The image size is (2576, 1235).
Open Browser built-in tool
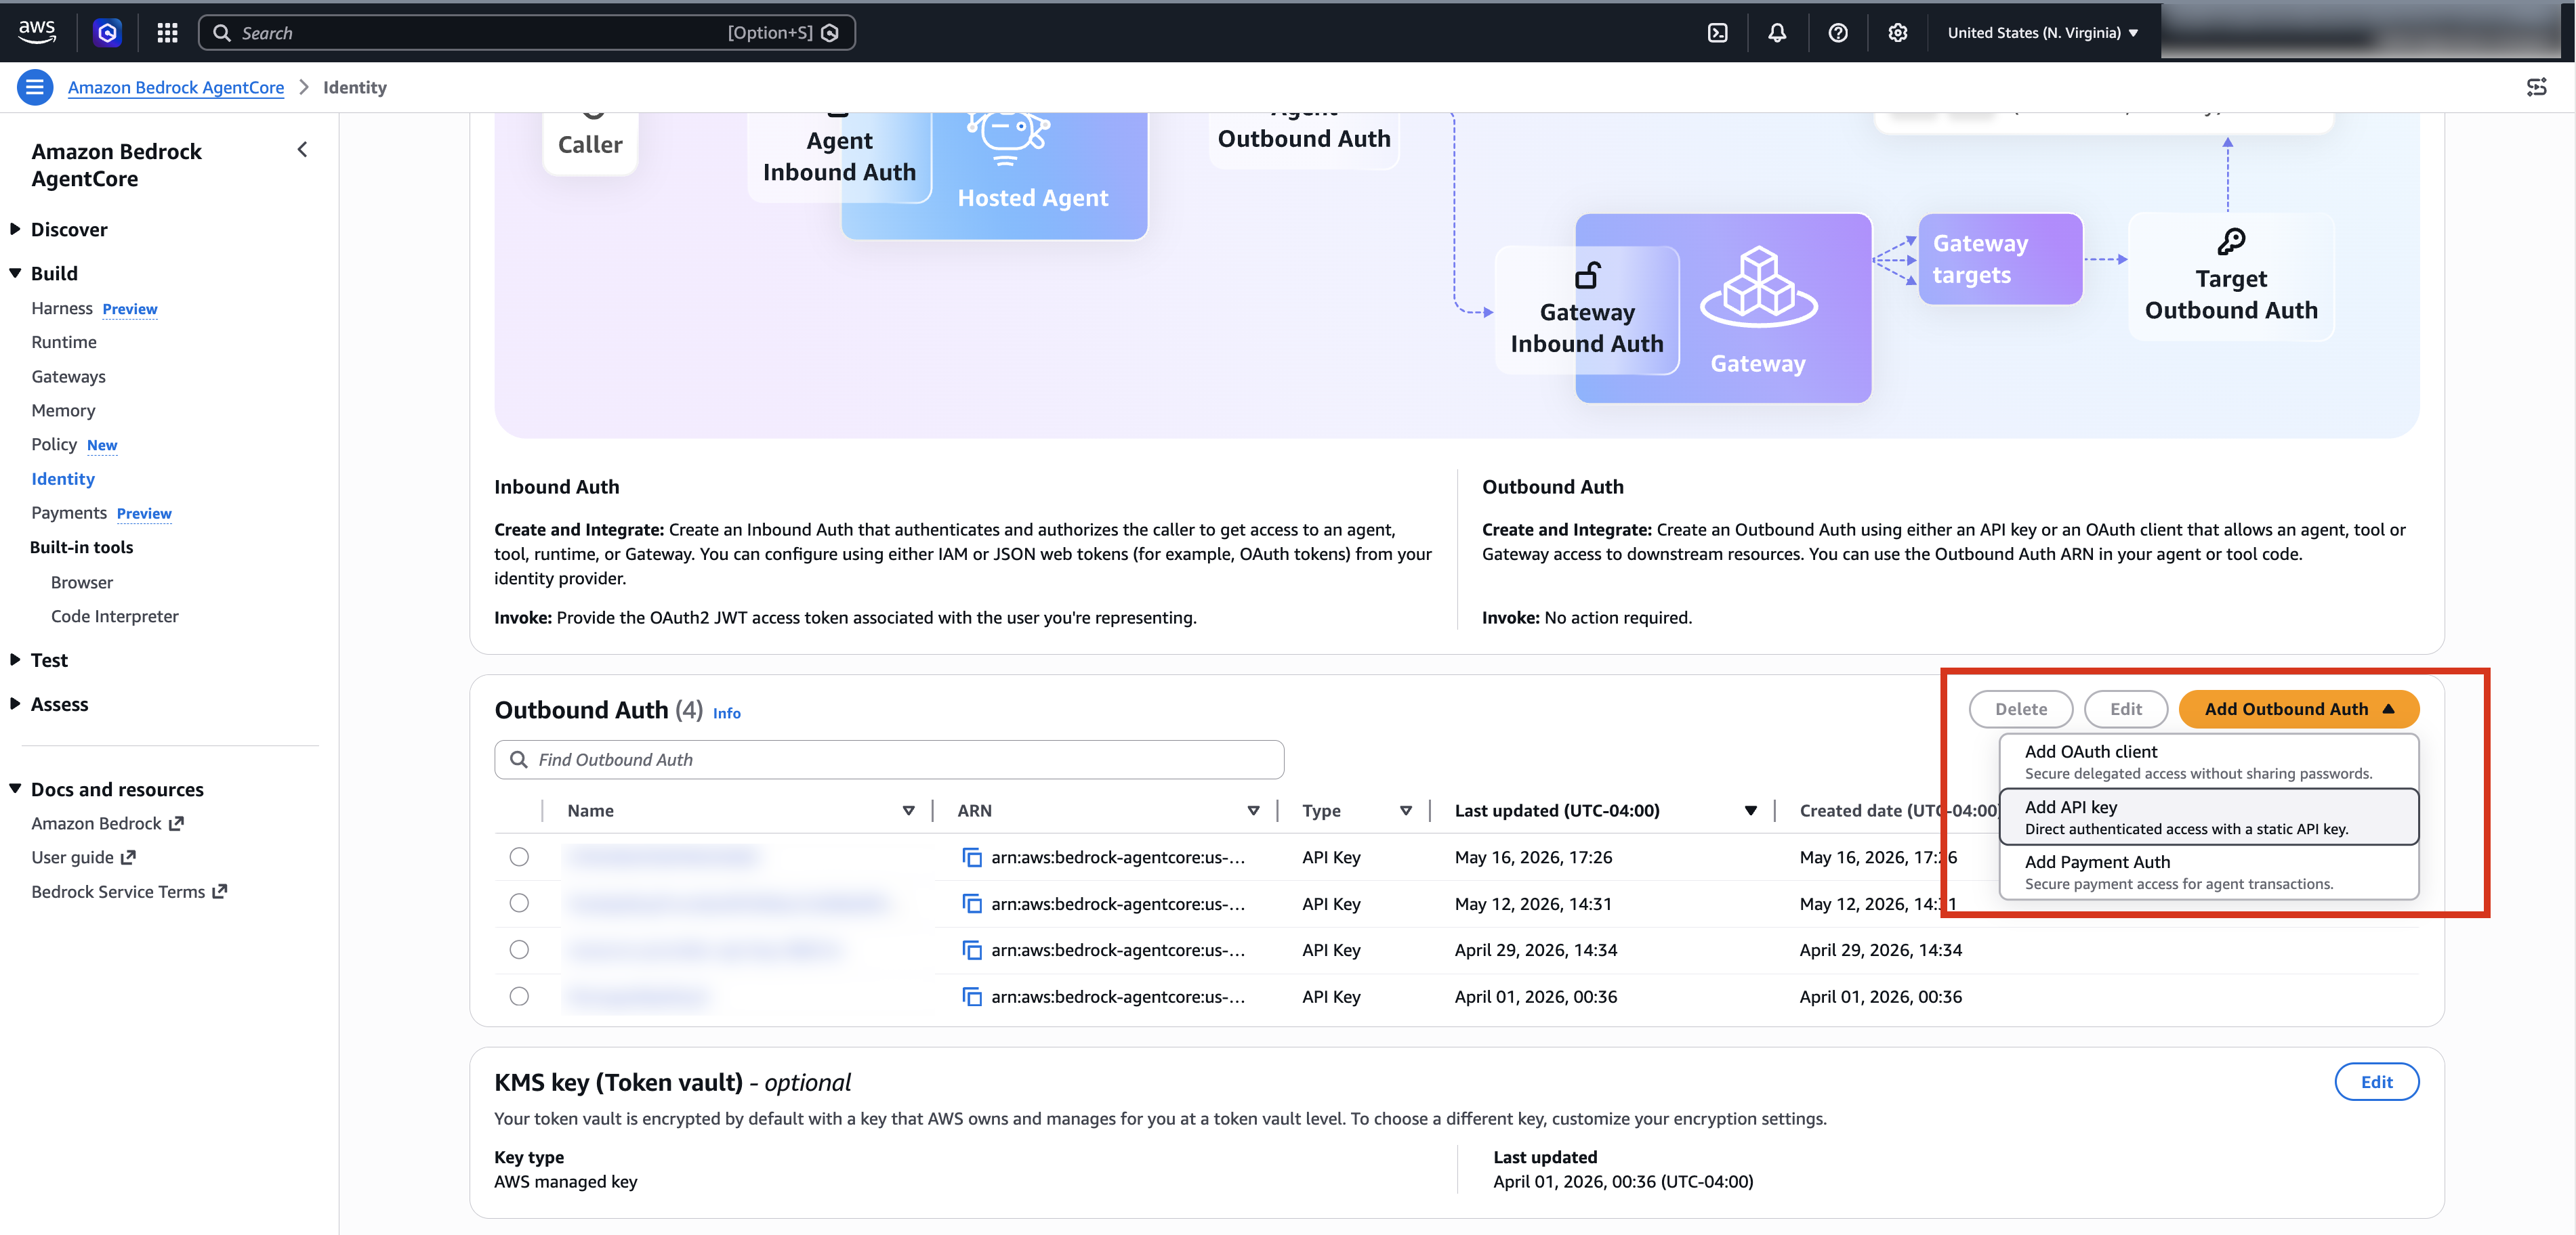(x=82, y=582)
